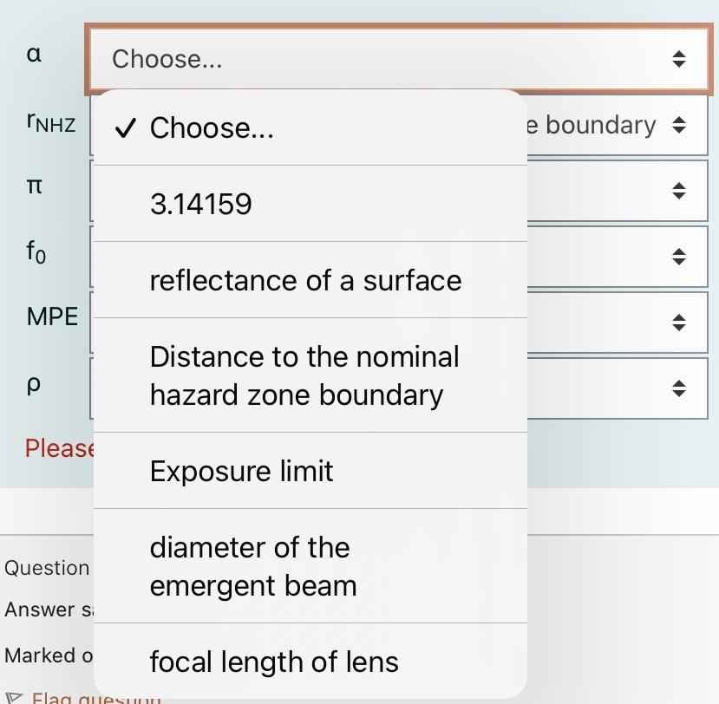This screenshot has height=704, width=719.
Task: Click the arrows icon on the π dropdown
Action: [x=681, y=190]
